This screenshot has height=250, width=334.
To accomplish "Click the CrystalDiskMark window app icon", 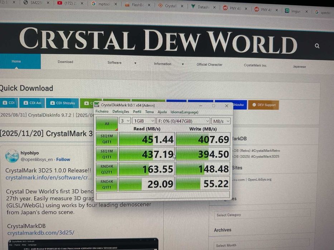I will [x=97, y=105].
